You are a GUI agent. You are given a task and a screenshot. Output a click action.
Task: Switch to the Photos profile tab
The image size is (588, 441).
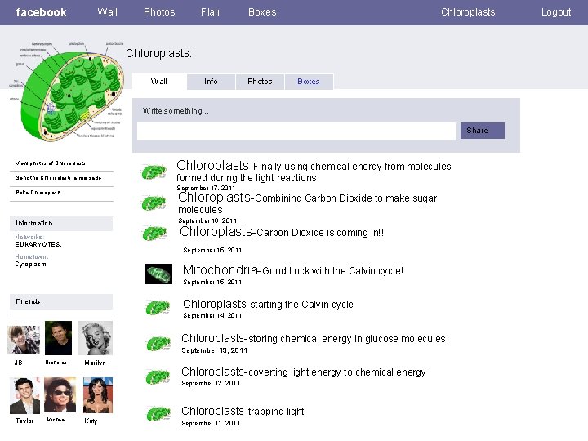[260, 82]
